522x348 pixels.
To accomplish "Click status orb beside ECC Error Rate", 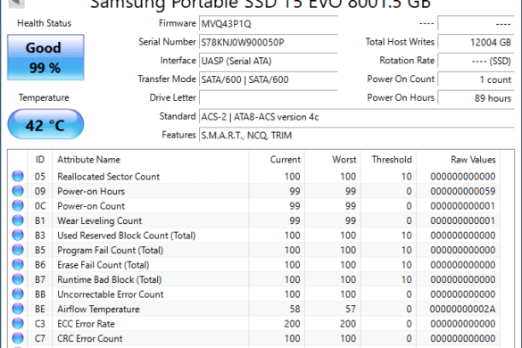I will pos(18,323).
